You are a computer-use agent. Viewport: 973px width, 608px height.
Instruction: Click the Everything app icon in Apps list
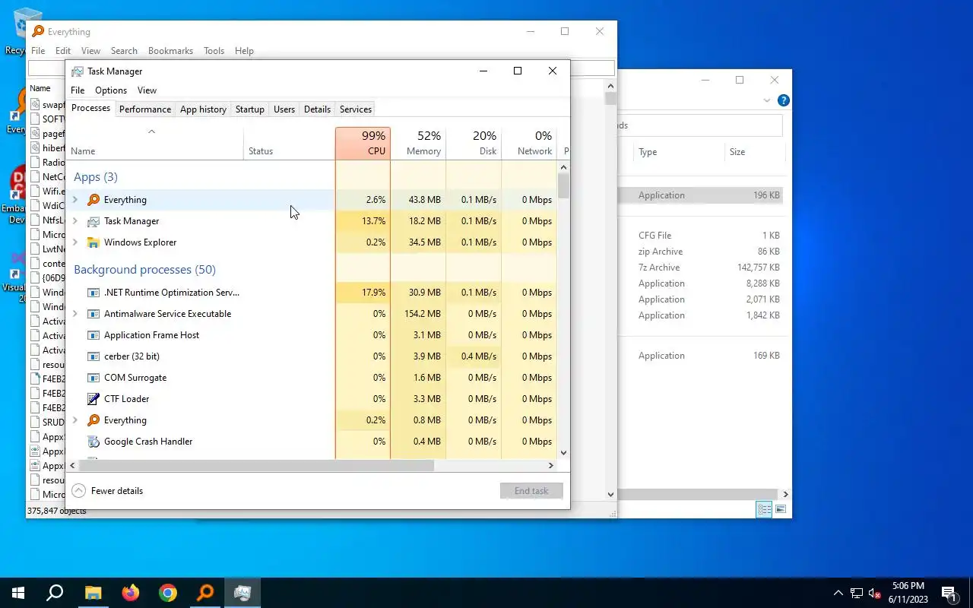93,200
